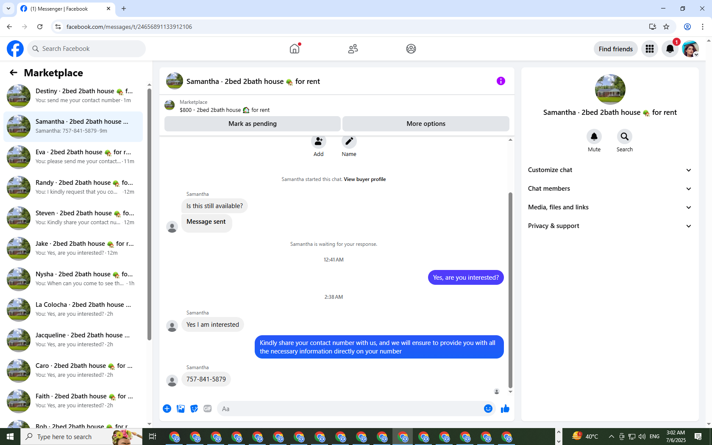Open the Groups icon in top navigation
Image resolution: width=712 pixels, height=445 pixels.
pos(411,49)
